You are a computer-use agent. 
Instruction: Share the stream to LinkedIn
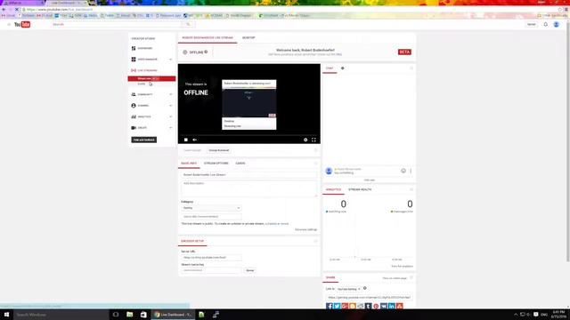point(392,306)
